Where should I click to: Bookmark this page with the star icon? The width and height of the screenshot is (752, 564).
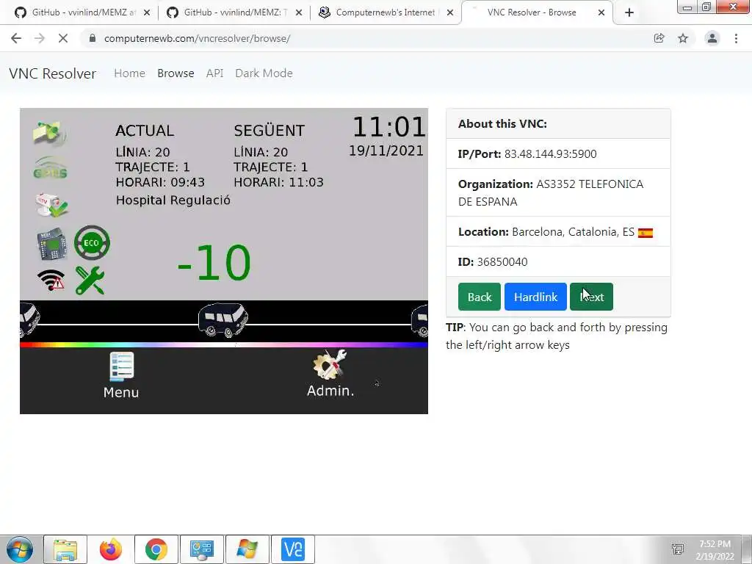click(683, 38)
